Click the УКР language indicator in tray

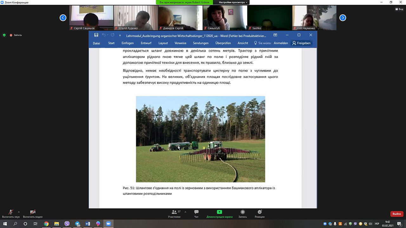[x=377, y=224]
